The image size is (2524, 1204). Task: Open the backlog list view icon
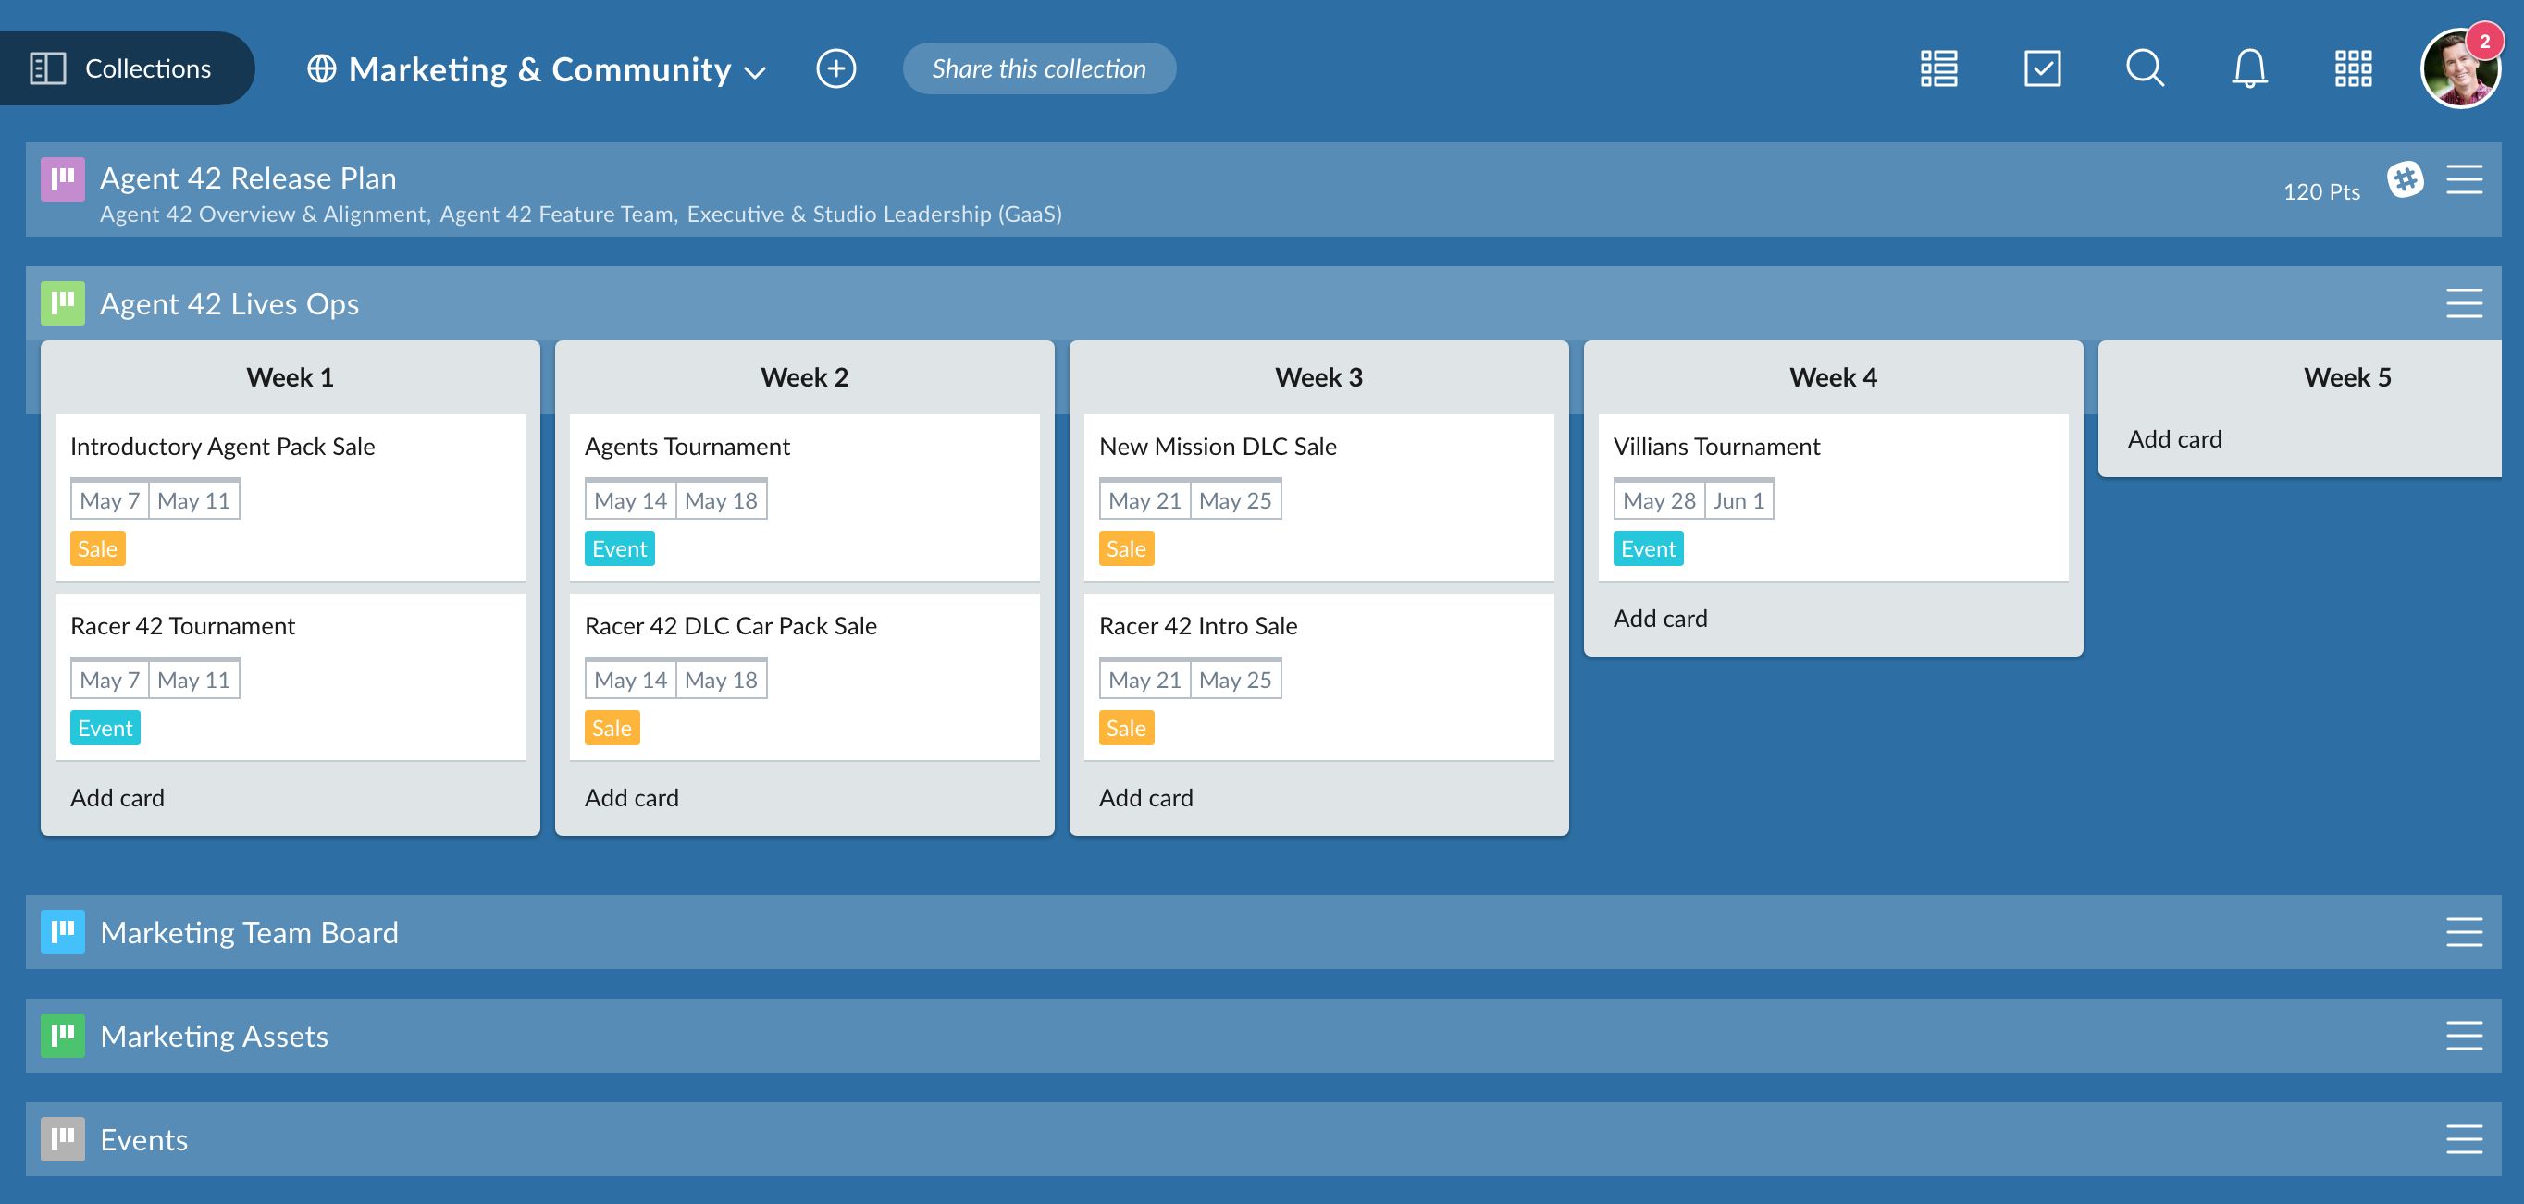click(x=1938, y=68)
